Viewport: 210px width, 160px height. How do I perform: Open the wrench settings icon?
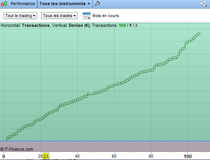pos(97,4)
